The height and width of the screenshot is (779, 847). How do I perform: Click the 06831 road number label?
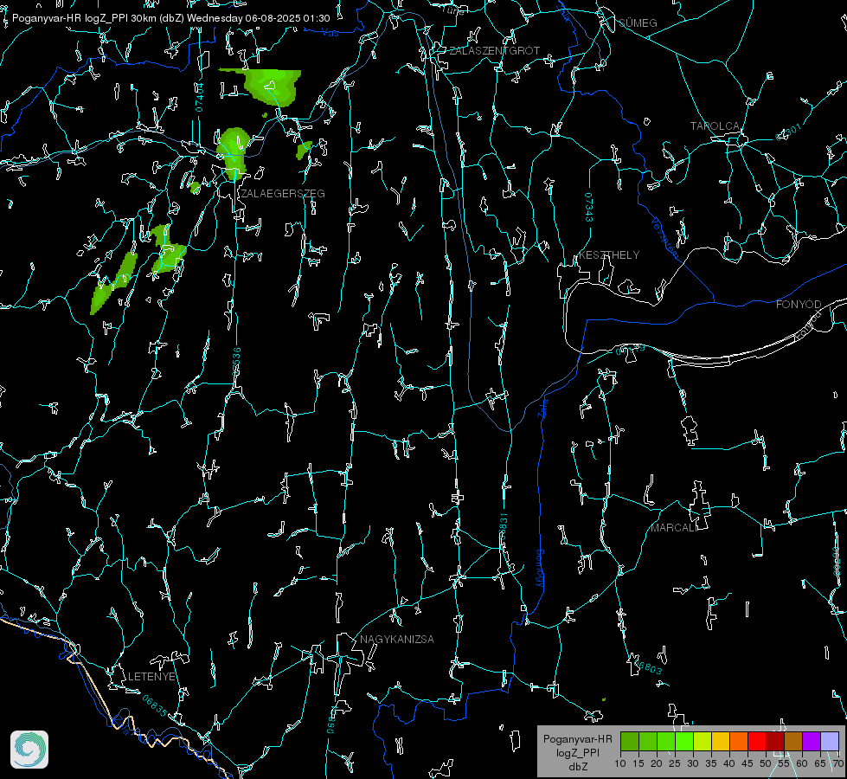pyautogui.click(x=503, y=526)
